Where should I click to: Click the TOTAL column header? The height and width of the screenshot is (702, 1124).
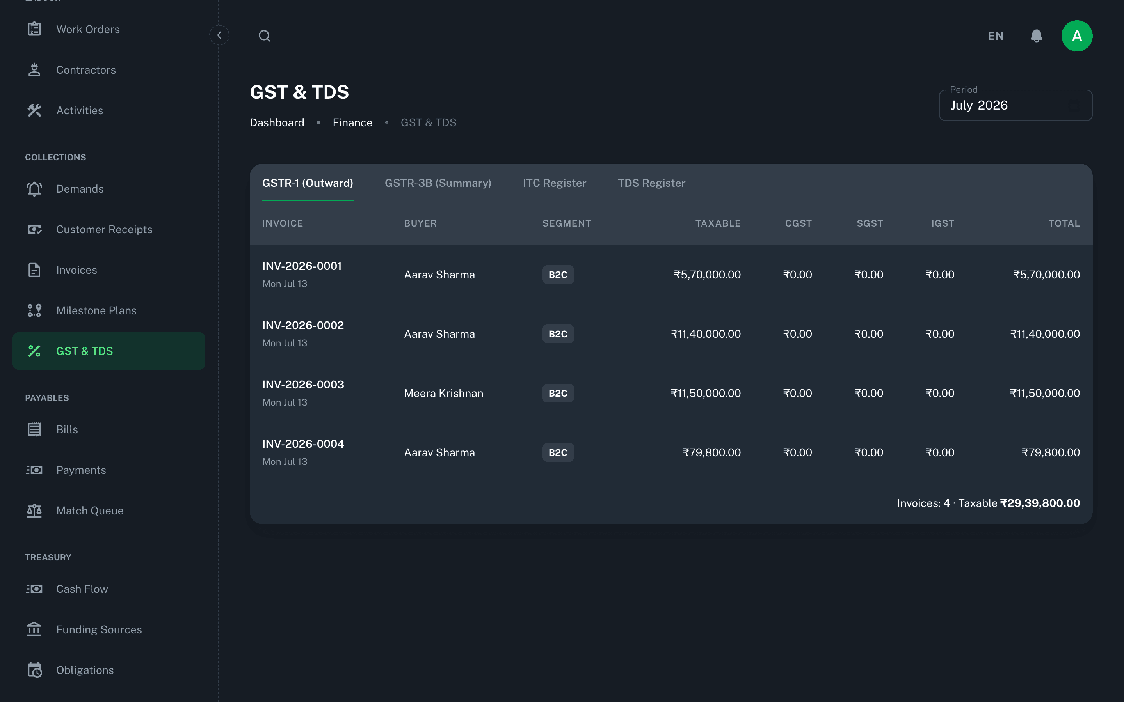[1064, 223]
